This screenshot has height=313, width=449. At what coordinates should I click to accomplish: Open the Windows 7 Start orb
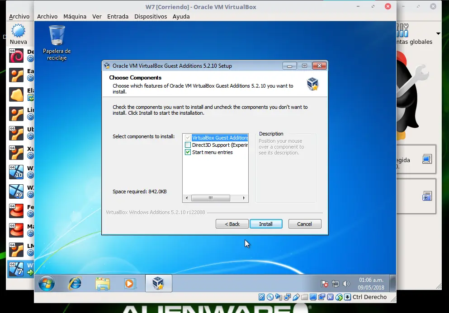click(x=47, y=283)
